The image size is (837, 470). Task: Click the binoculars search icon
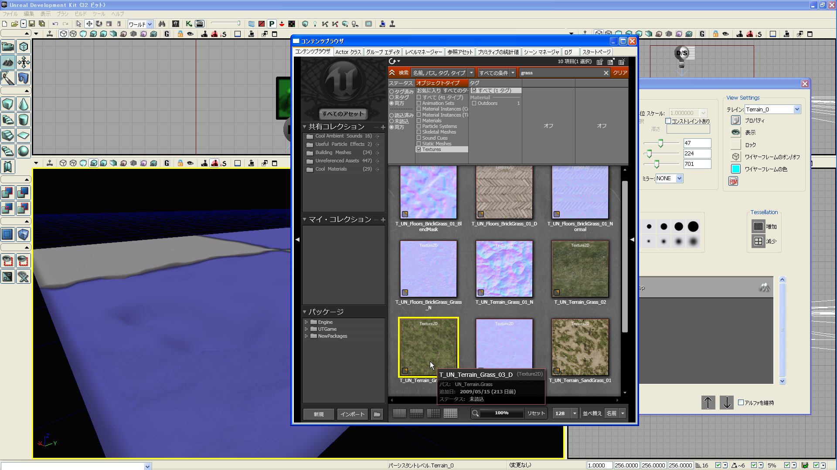(x=162, y=24)
